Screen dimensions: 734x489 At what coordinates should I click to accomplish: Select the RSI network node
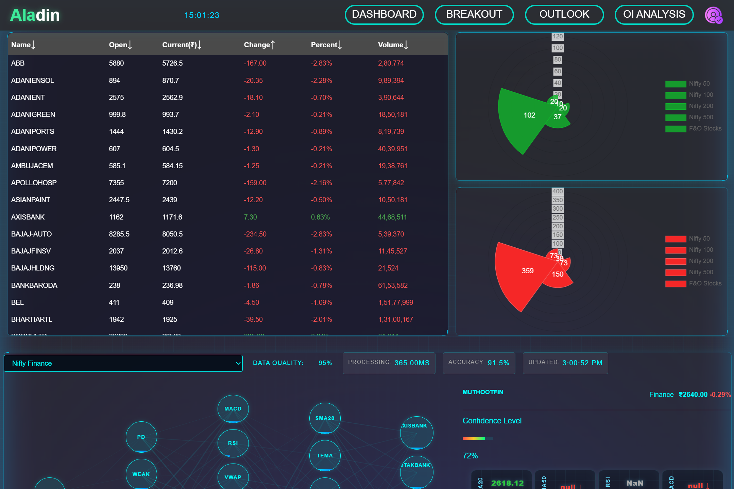pyautogui.click(x=233, y=443)
